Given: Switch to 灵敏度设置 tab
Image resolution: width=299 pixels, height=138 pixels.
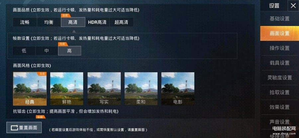Looking at the screenshot, I should point(279,77).
